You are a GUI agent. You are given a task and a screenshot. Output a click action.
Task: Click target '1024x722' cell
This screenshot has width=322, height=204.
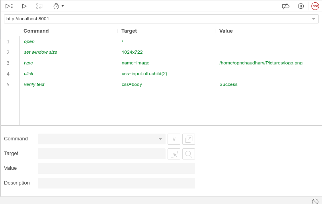[x=132, y=52]
